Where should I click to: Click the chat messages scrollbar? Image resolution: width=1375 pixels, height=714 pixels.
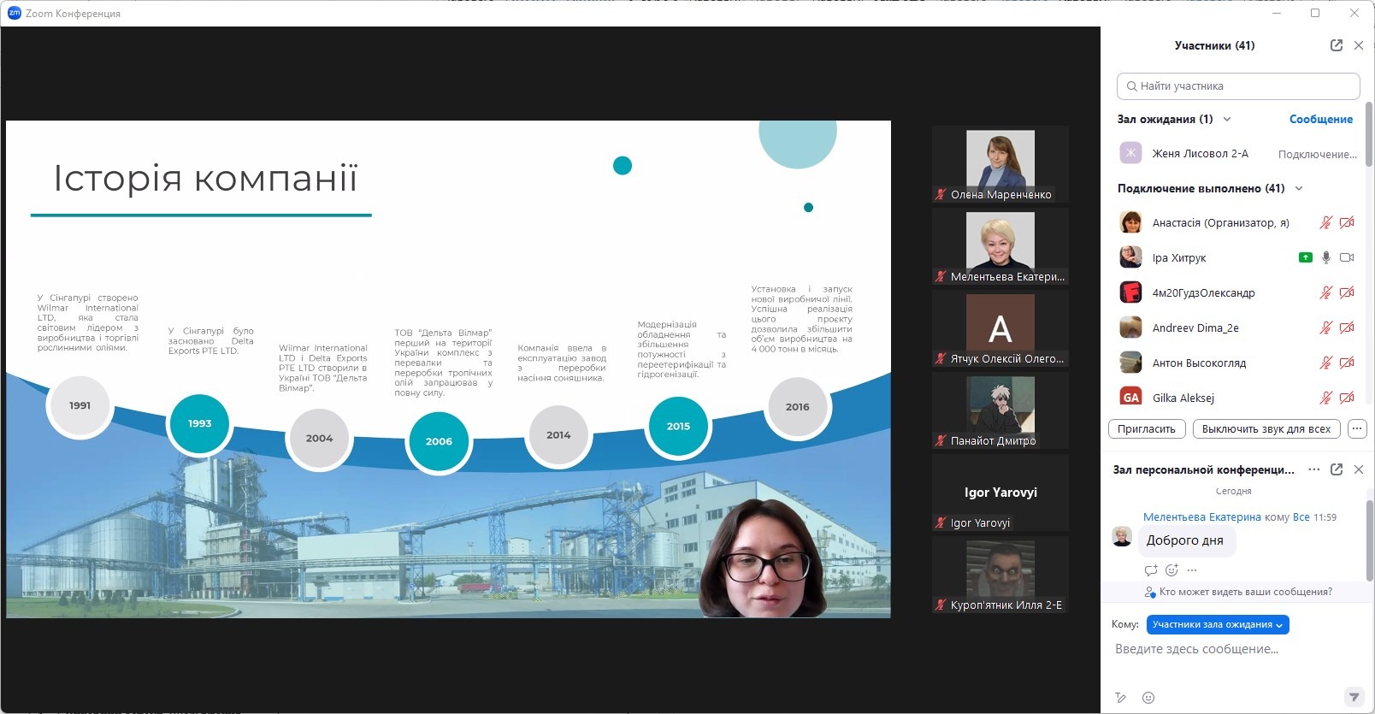point(1369,539)
